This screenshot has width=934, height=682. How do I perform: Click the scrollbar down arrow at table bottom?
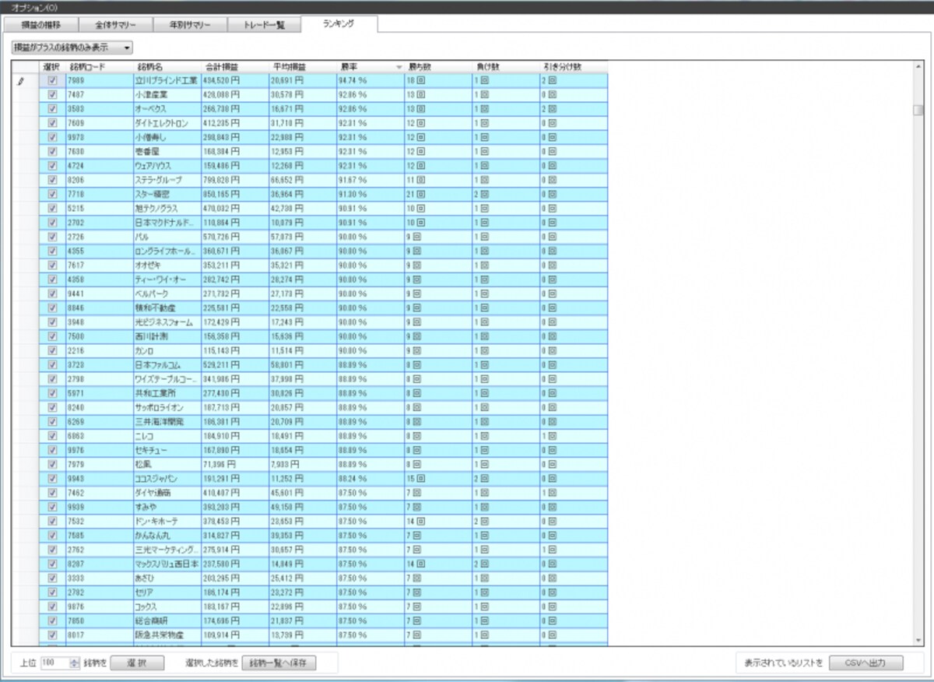918,640
